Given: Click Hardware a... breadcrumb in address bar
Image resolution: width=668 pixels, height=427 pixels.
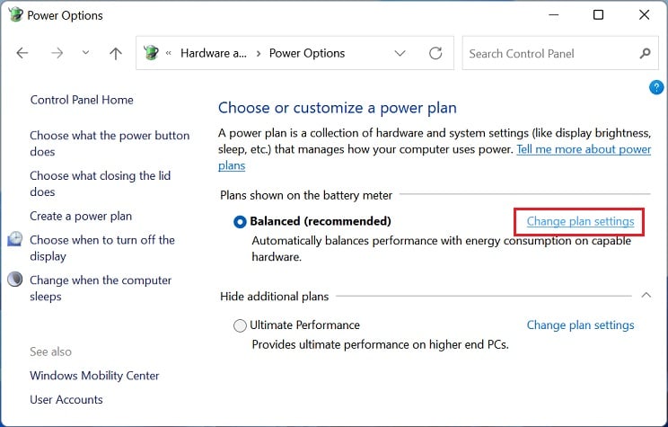Looking at the screenshot, I should (x=214, y=53).
